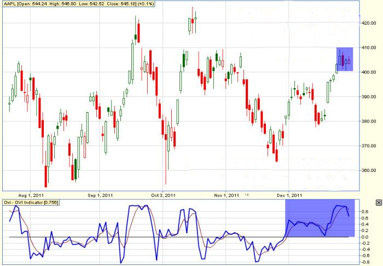Close the OVI Indicator panel
The height and width of the screenshot is (266, 383).
click(379, 203)
